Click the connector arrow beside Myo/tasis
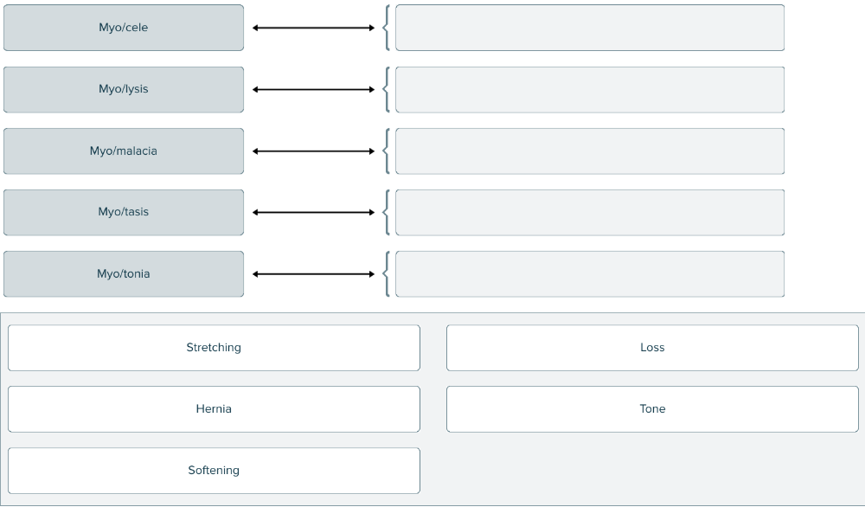Viewport: 865px width, 507px height. (314, 212)
